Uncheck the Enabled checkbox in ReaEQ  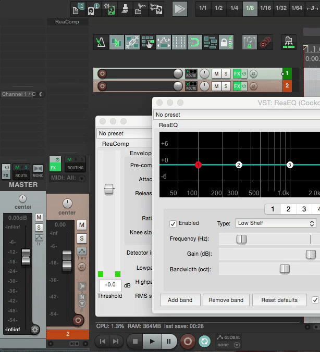pos(173,223)
